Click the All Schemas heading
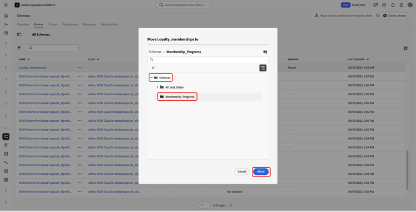 41,34
